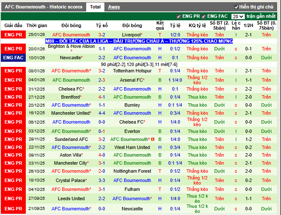The height and width of the screenshot is (215, 281).
Task: Click half-time score 0-2 in West Ham row
Action: coord(248,147)
